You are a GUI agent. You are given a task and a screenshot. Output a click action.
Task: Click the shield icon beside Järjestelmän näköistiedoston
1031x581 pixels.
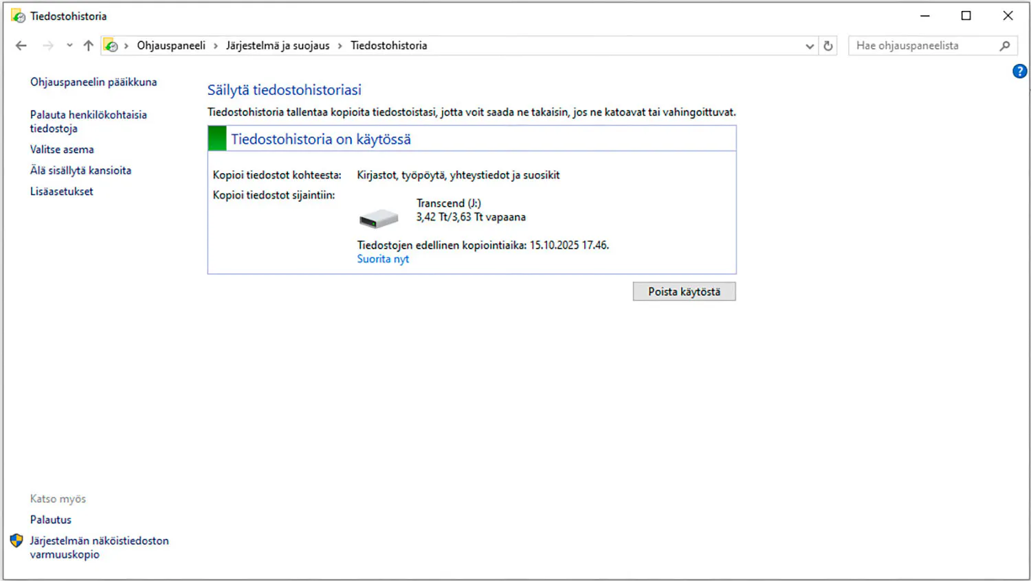pos(16,541)
